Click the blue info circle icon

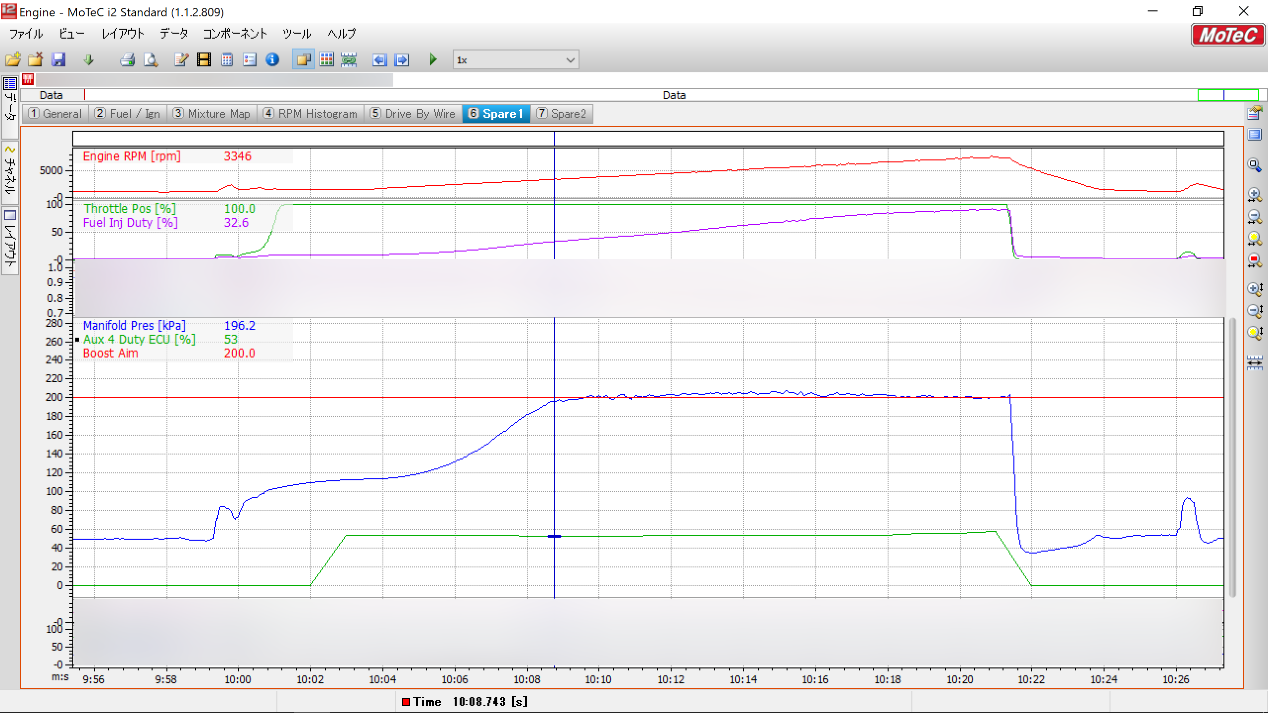click(x=272, y=60)
